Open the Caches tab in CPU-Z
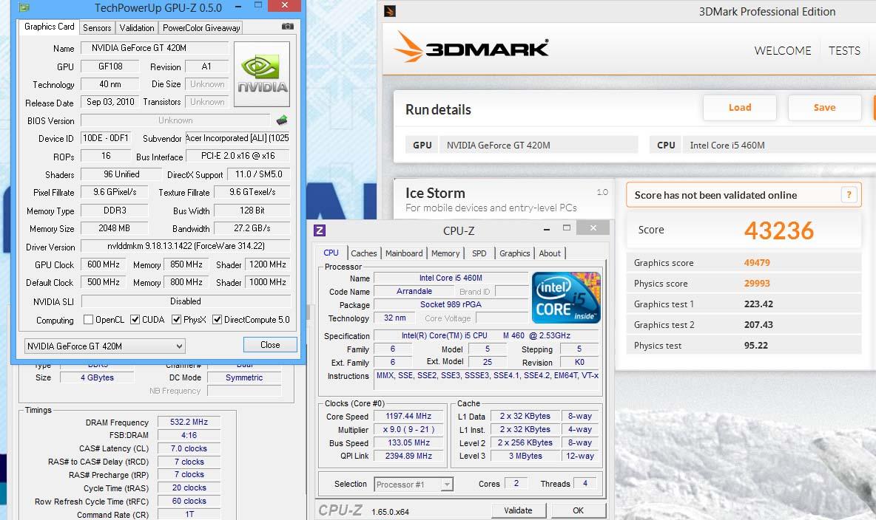Screen dimensions: 876x520 pyautogui.click(x=364, y=253)
